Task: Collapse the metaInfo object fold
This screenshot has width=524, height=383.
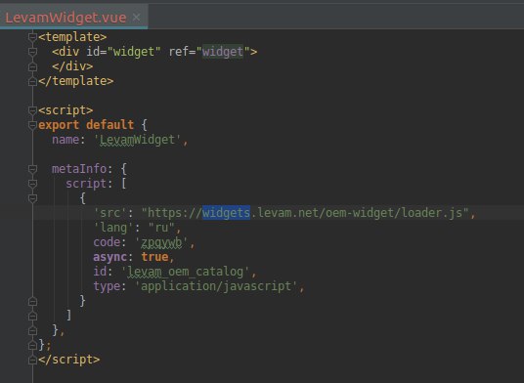Action: [x=32, y=169]
